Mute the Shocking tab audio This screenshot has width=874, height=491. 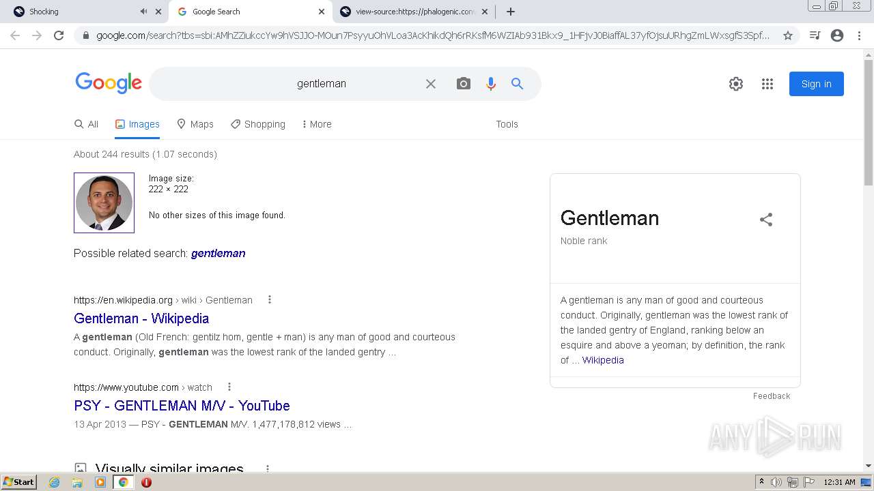point(143,12)
